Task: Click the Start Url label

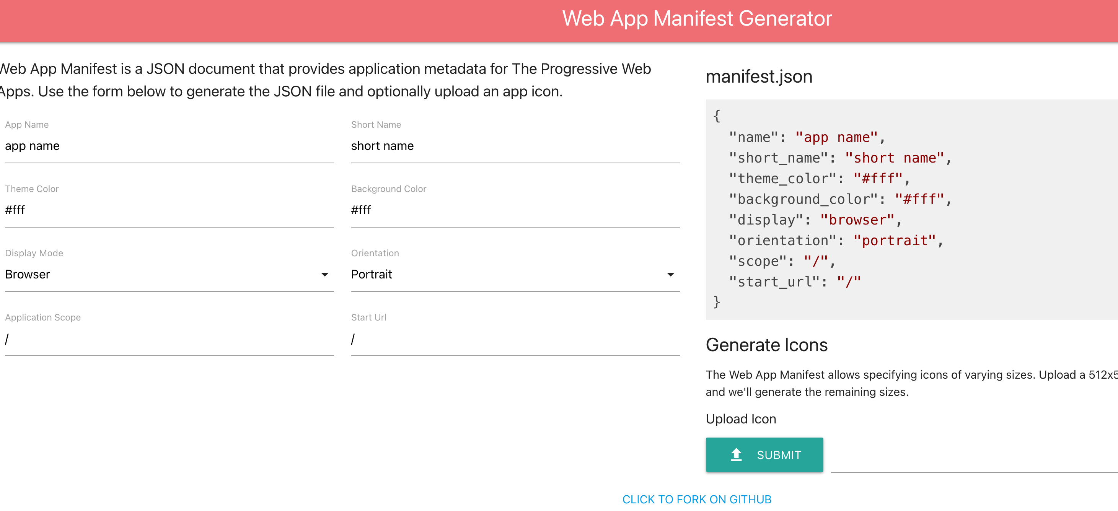Action: pos(368,317)
